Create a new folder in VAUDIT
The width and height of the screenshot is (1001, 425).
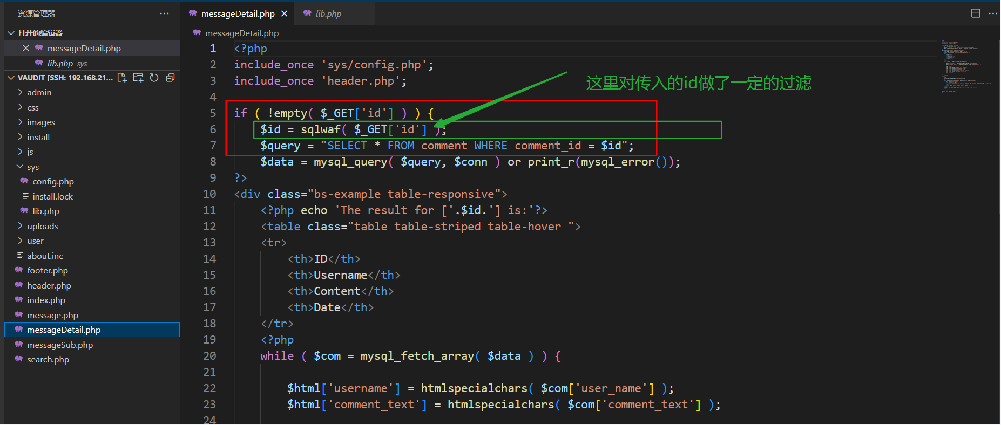click(138, 78)
